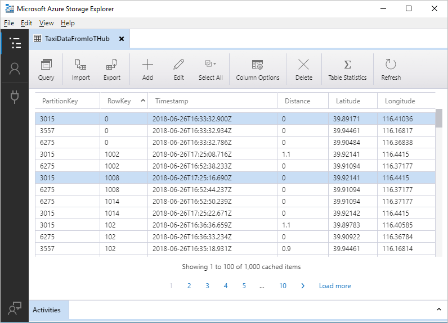Go to page 4
The image size is (448, 323).
pyautogui.click(x=226, y=286)
